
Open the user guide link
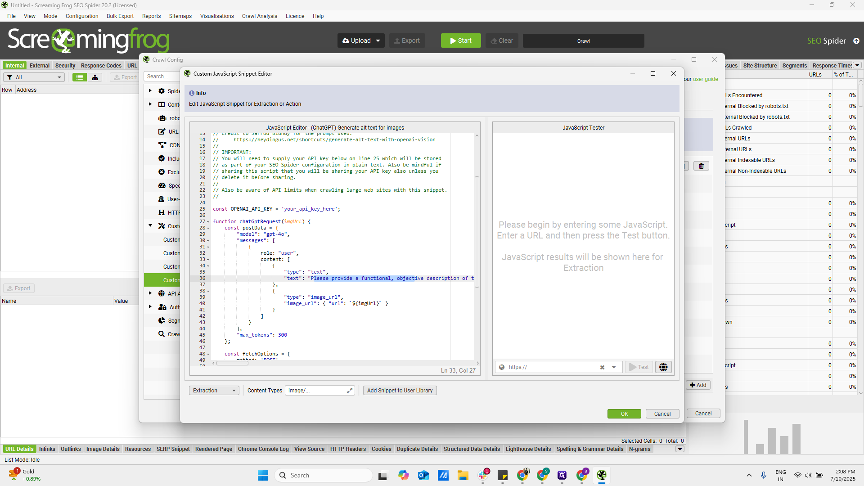[x=705, y=79]
